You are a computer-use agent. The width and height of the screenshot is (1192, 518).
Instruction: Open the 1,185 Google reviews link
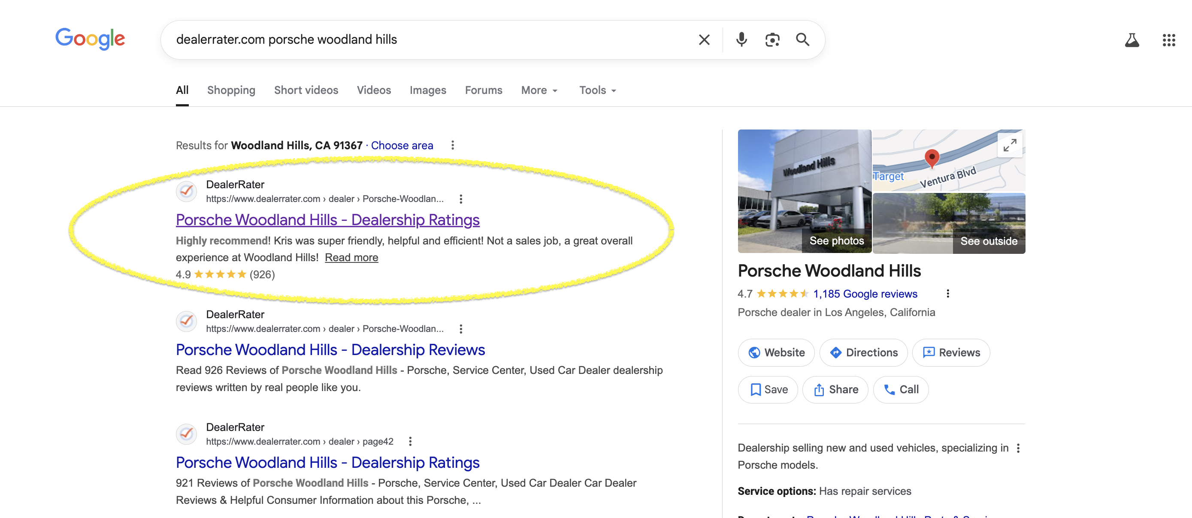tap(865, 294)
